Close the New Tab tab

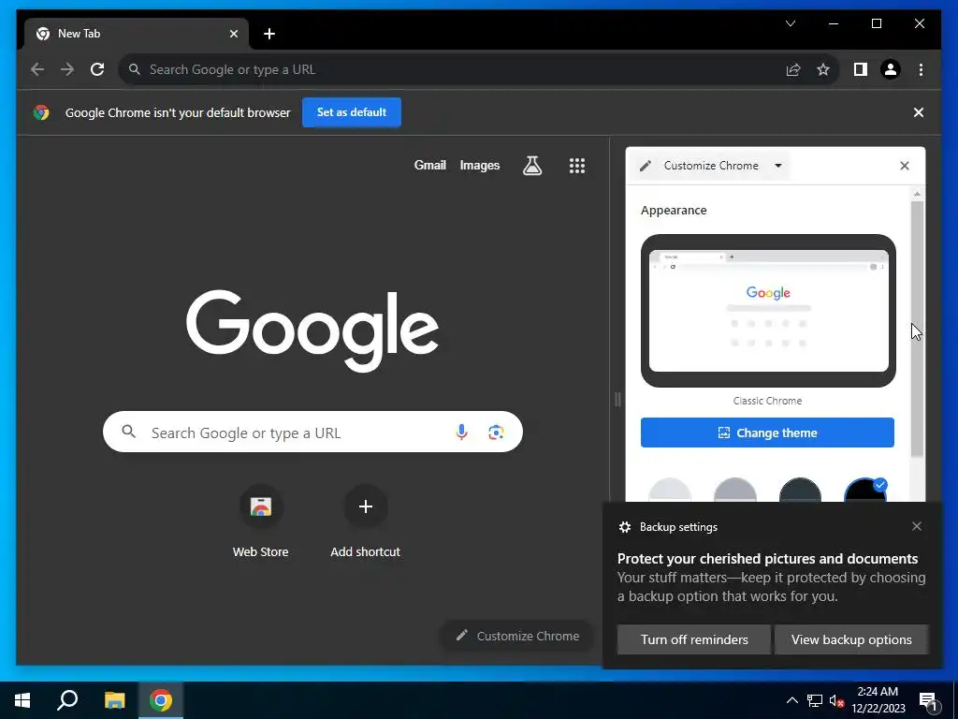(233, 34)
